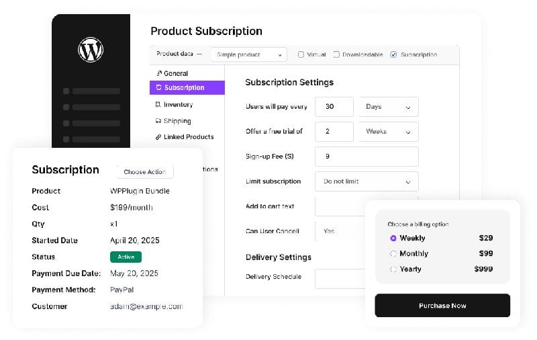The width and height of the screenshot is (537, 340).
Task: Choose the Monthly billing radio button
Action: [x=393, y=253]
